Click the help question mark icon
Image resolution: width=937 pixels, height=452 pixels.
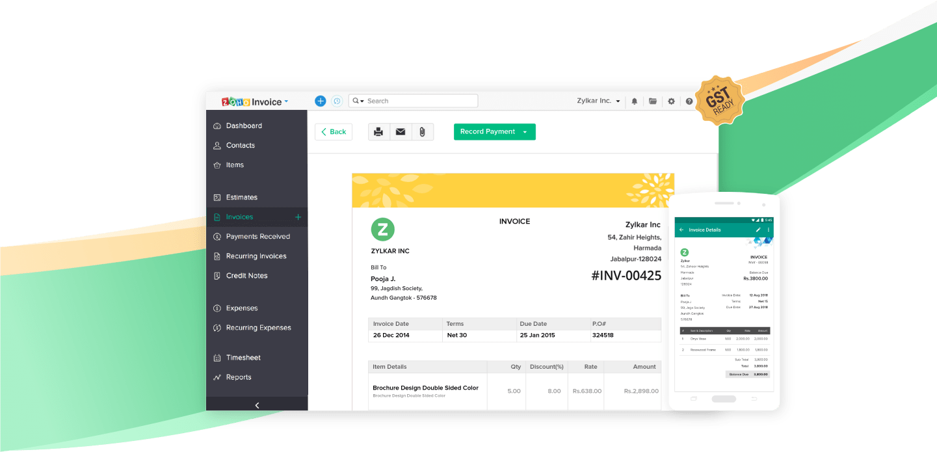(x=689, y=101)
